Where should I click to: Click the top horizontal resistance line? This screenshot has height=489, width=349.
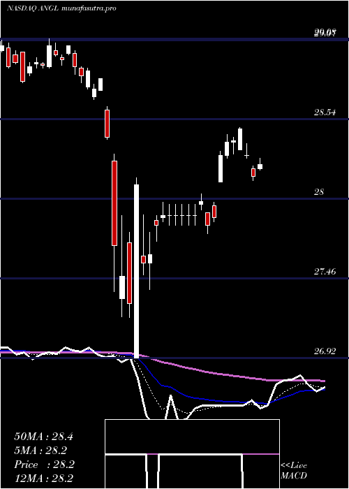coord(174,40)
